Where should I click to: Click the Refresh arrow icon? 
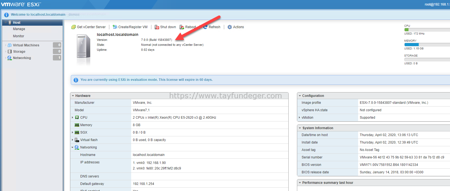coord(205,27)
